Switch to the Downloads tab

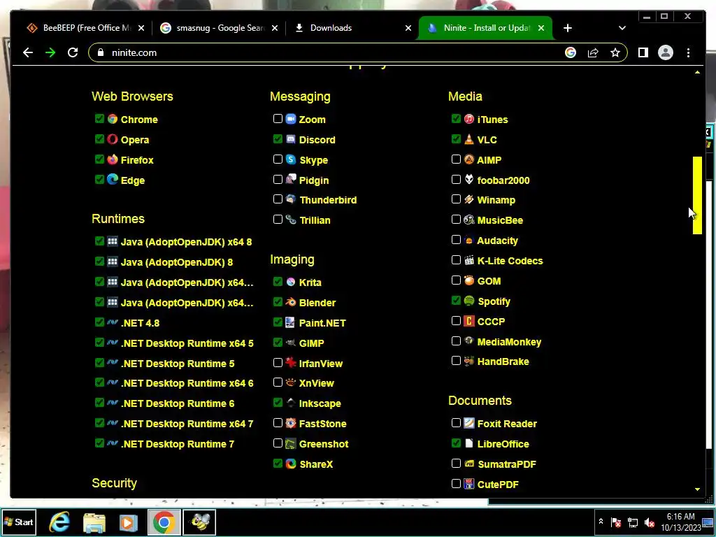(x=352, y=28)
